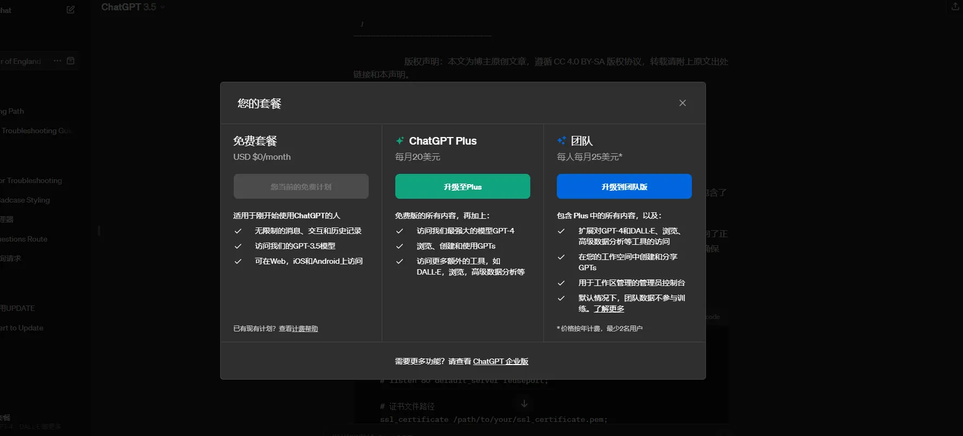Open the '用UPDATE' sidebar chat
The width and height of the screenshot is (963, 436).
17,308
